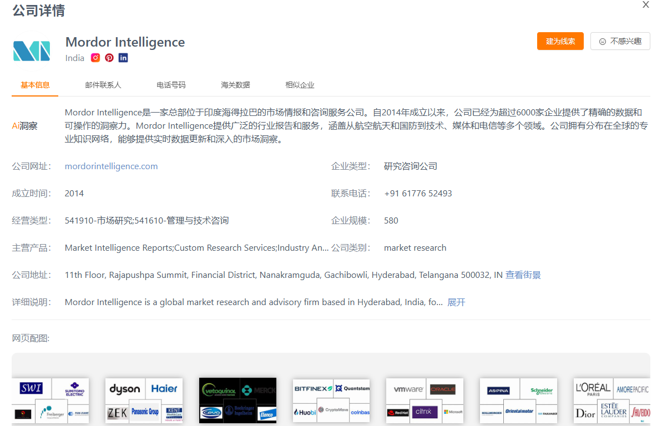Open the L'Oréal Dior logos thumbnail
The image size is (662, 426).
point(612,400)
